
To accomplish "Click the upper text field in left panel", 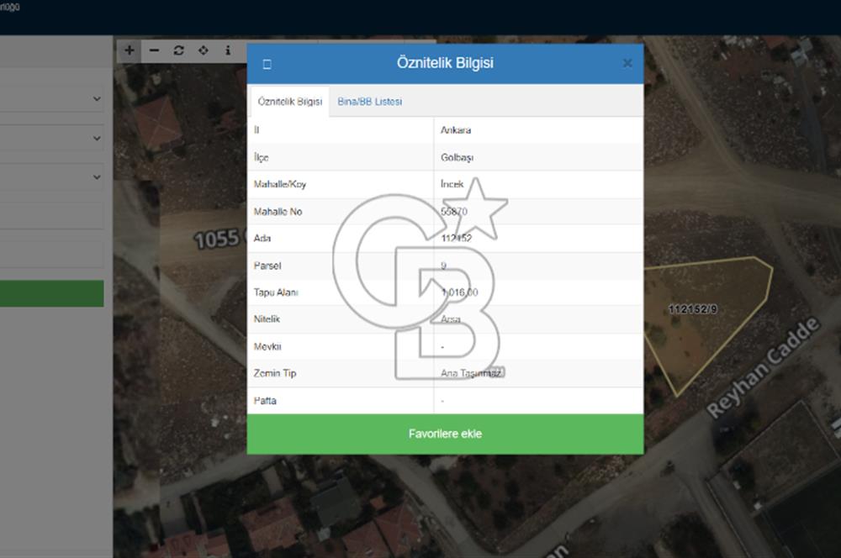I will pos(52,216).
